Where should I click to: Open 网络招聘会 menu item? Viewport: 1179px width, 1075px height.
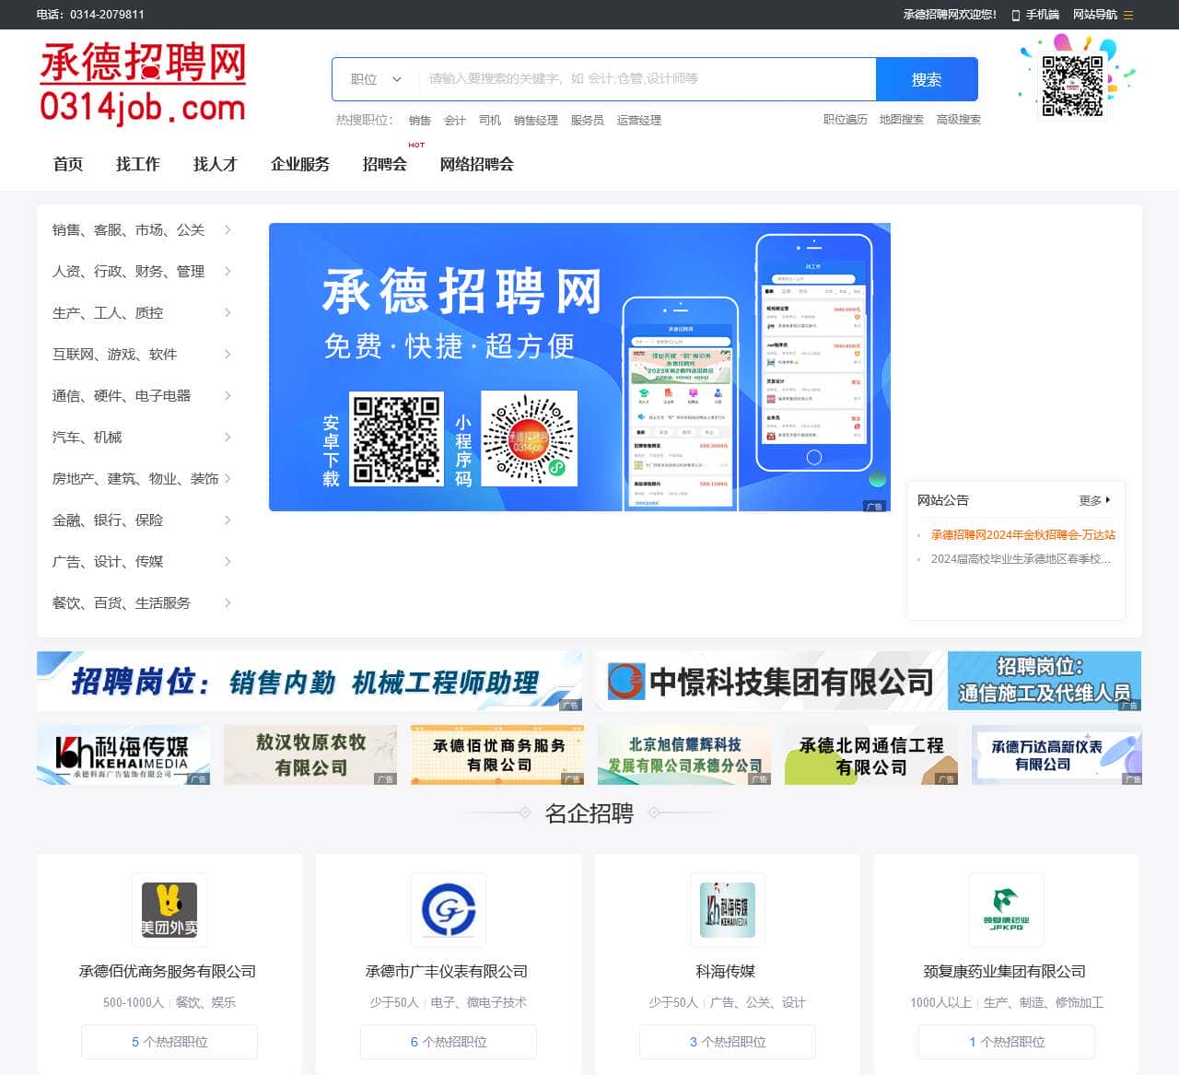point(477,164)
